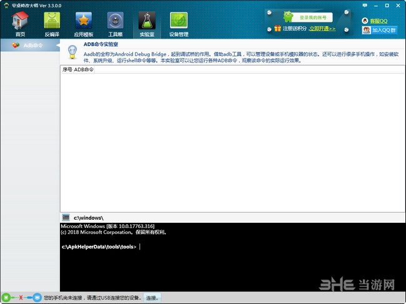This screenshot has height=304, width=406.
Task: Open the 客服QQ link
Action: coord(379,21)
